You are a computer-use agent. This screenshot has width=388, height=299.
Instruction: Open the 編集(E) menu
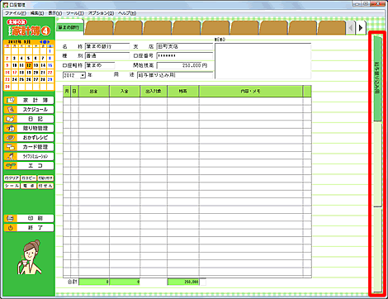[37, 13]
